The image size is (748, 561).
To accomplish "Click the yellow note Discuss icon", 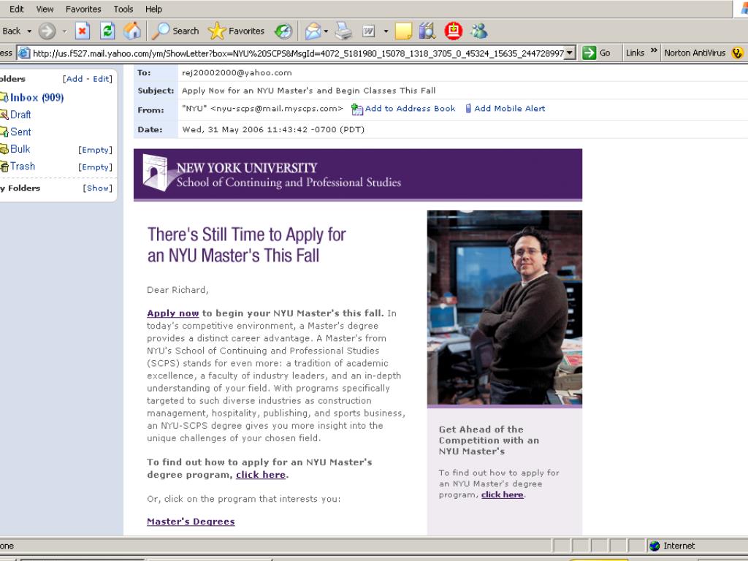I will click(403, 31).
